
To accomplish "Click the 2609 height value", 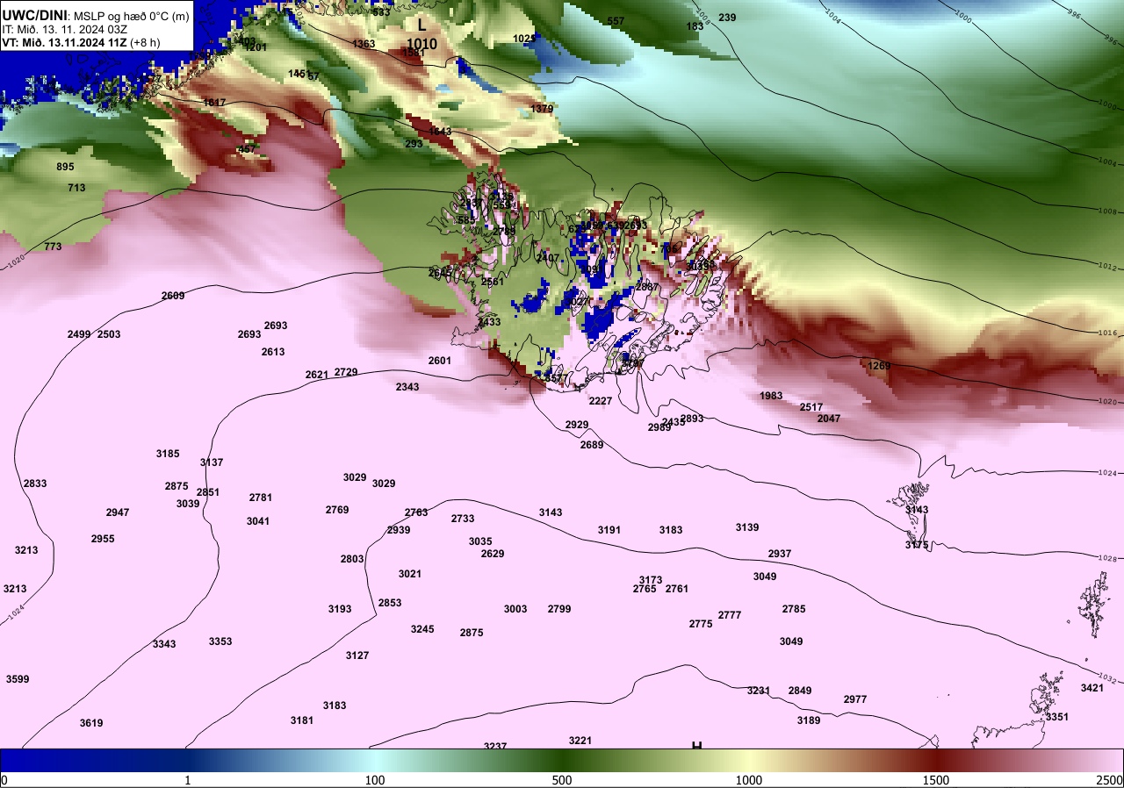I will (173, 296).
